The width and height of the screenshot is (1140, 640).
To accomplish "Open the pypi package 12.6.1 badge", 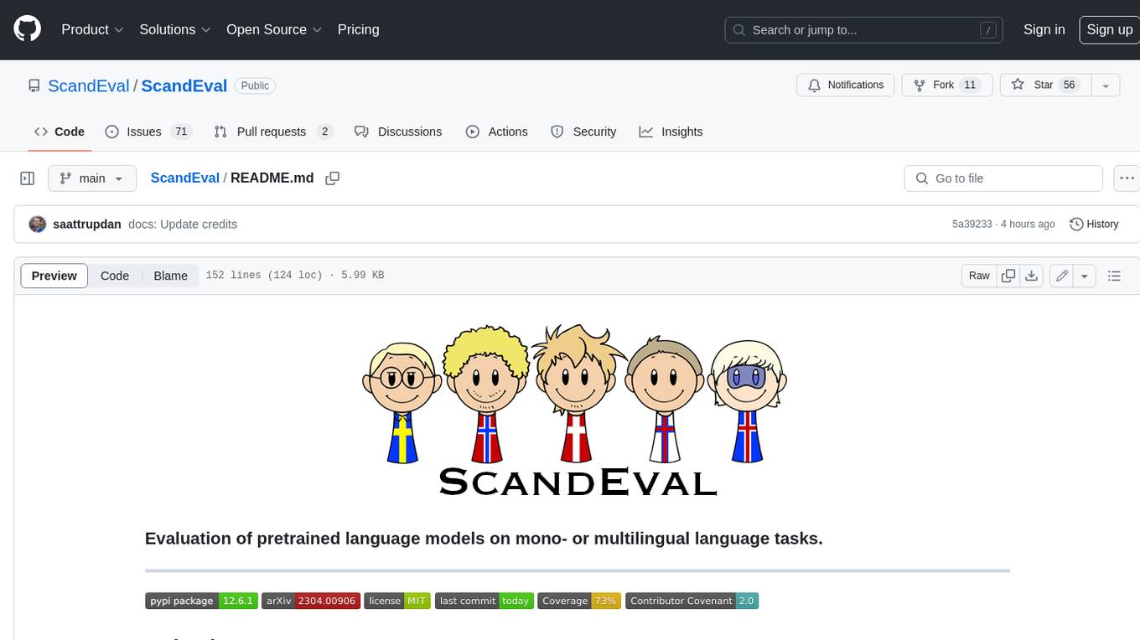I will [x=201, y=601].
